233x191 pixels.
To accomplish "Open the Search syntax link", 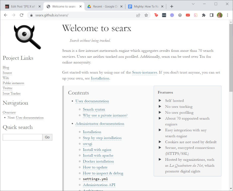I will 94,109.
